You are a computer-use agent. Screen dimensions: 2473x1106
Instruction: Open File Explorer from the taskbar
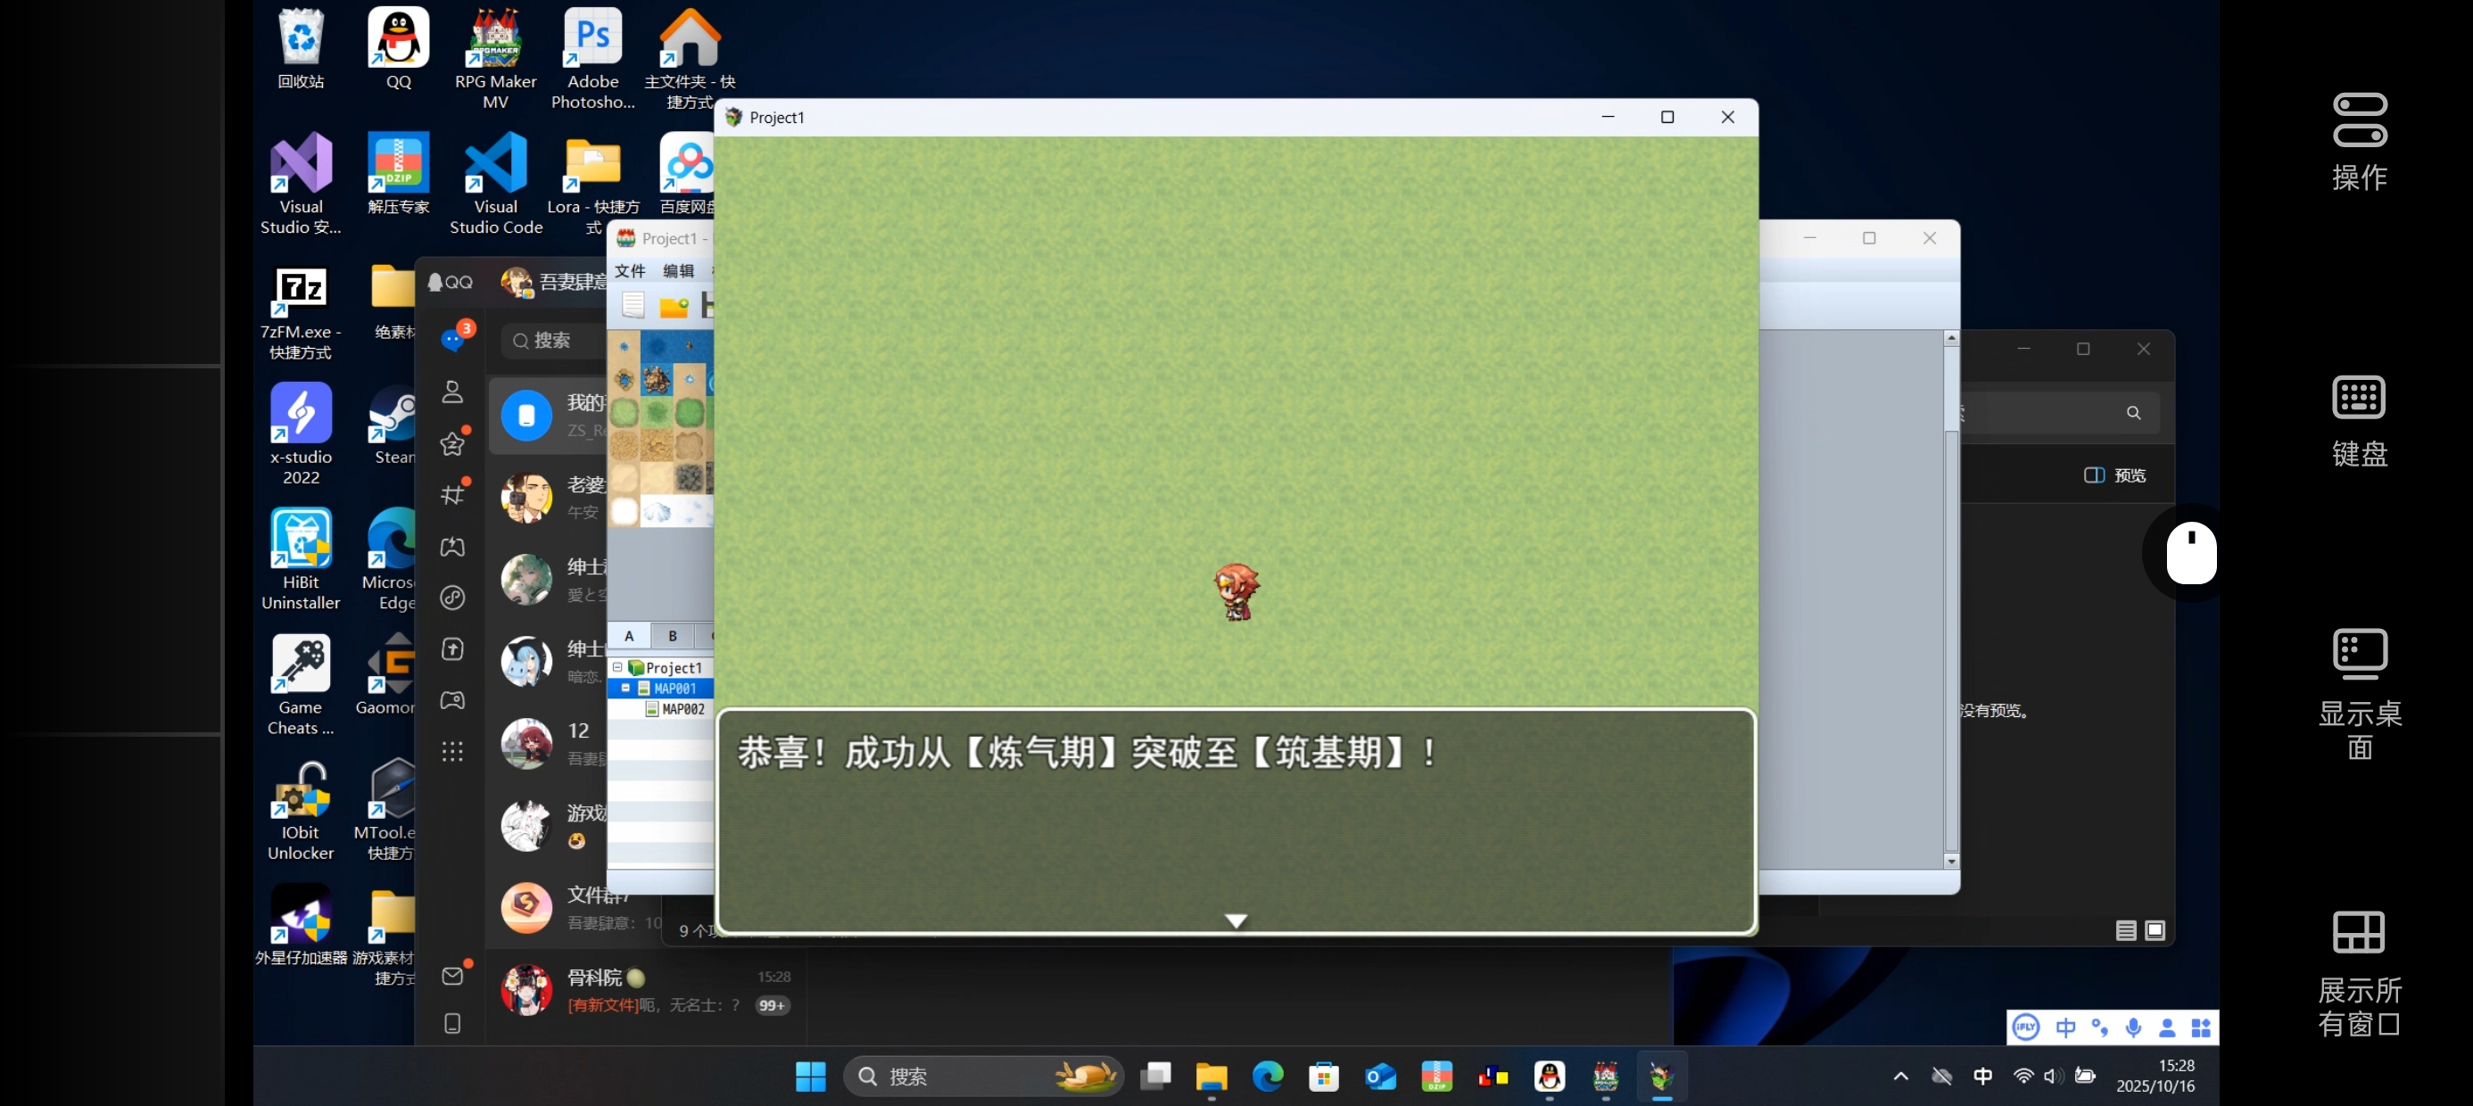pyautogui.click(x=1212, y=1077)
